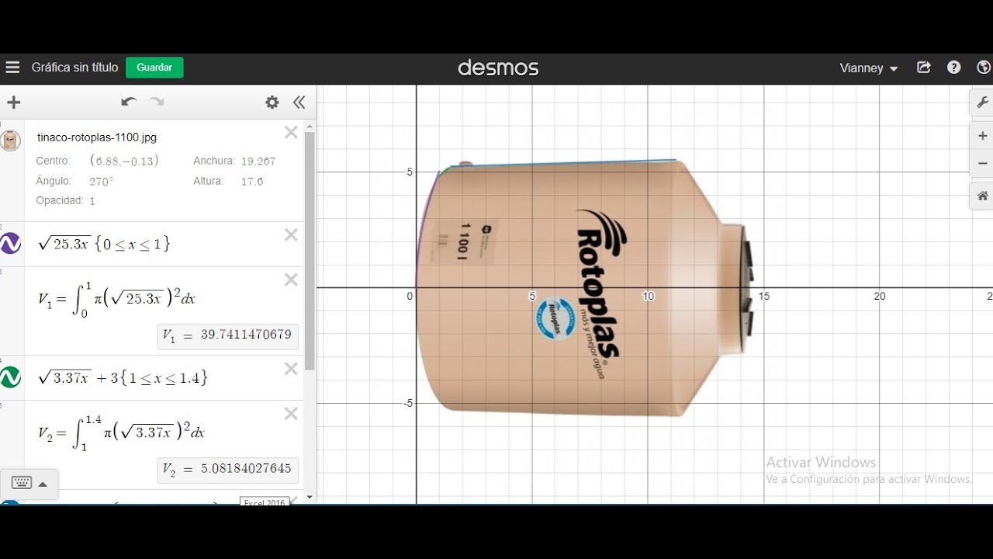Screen dimensions: 993x559
Task: Open the hamburger graph menu
Action: [x=12, y=68]
